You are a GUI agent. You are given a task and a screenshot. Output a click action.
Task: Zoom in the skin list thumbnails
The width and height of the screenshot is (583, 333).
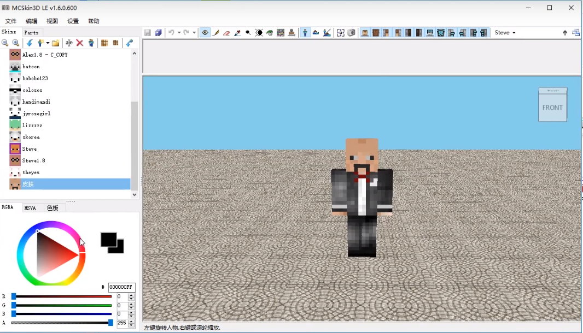[x=15, y=43]
